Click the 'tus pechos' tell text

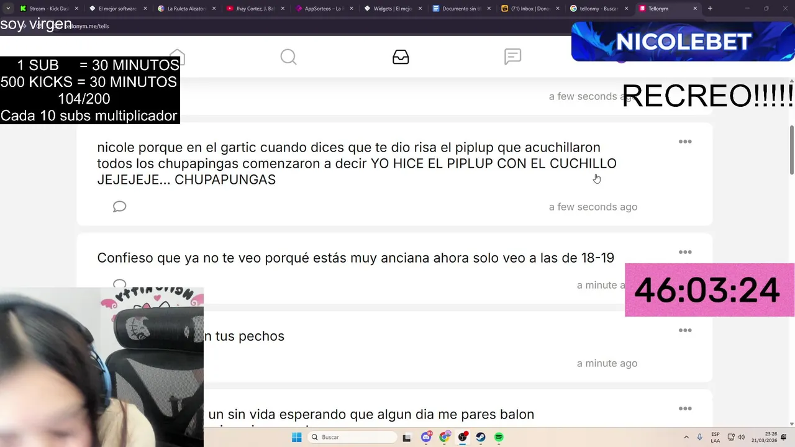click(244, 336)
